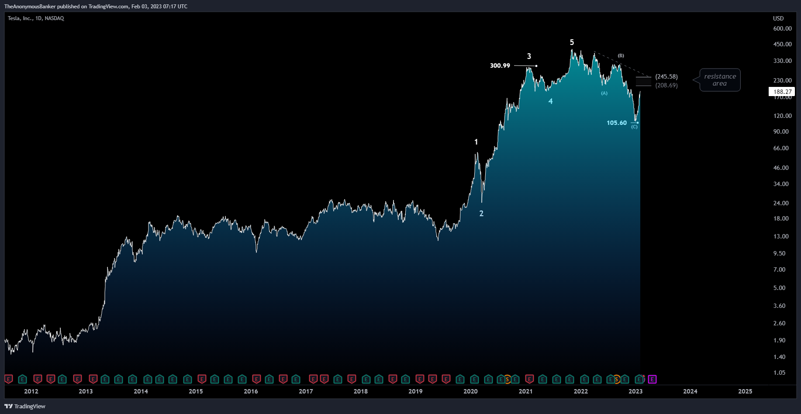
Task: Click the (A) correction label
Action: pos(604,93)
